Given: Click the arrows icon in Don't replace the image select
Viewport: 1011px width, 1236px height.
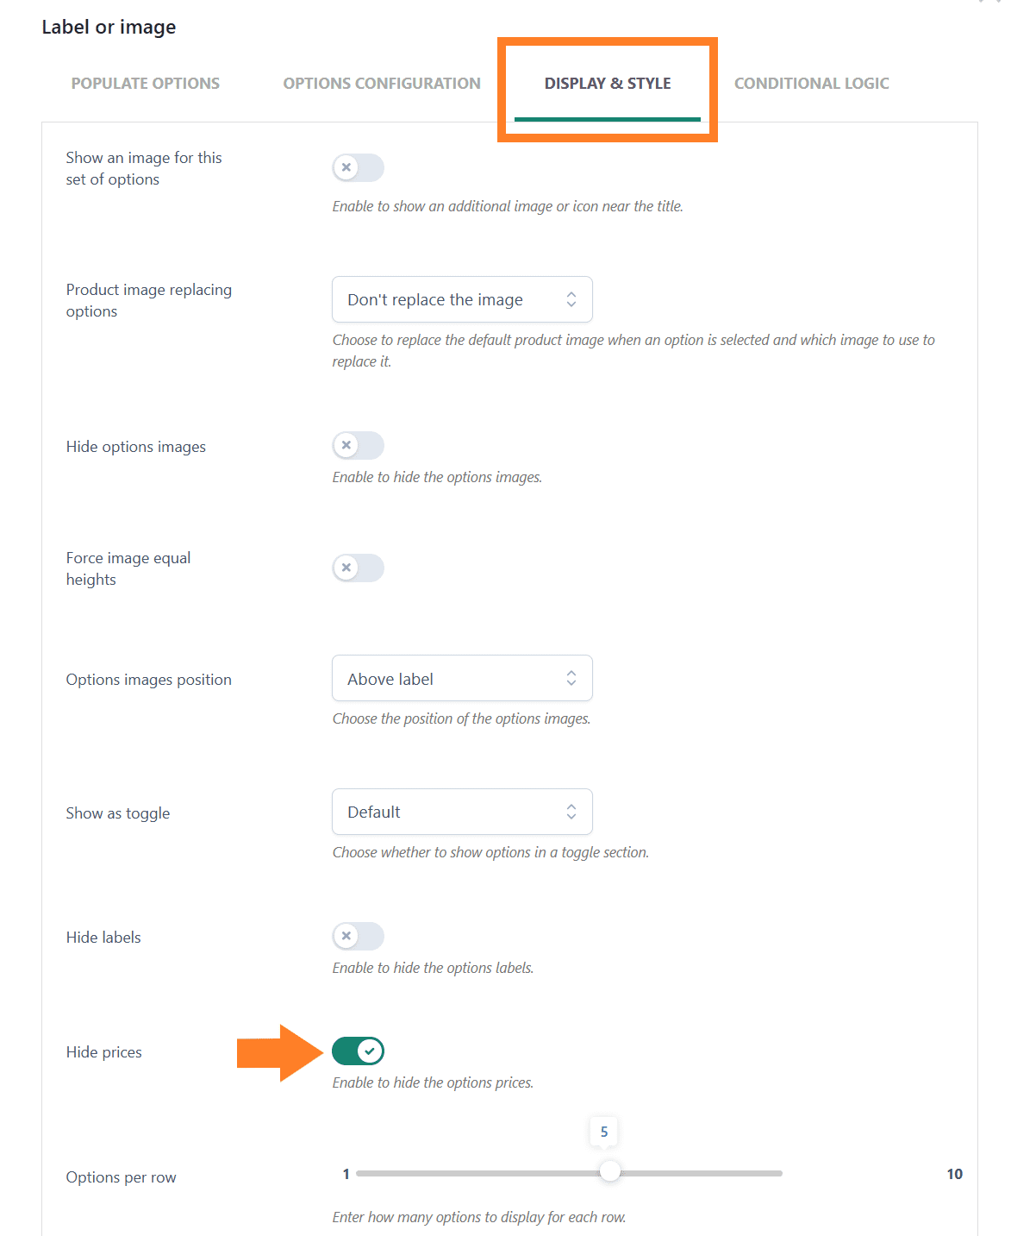Looking at the screenshot, I should pos(571,299).
